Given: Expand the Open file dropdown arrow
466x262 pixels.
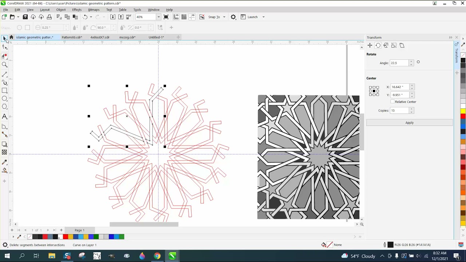Looking at the screenshot, I should (x=18, y=17).
